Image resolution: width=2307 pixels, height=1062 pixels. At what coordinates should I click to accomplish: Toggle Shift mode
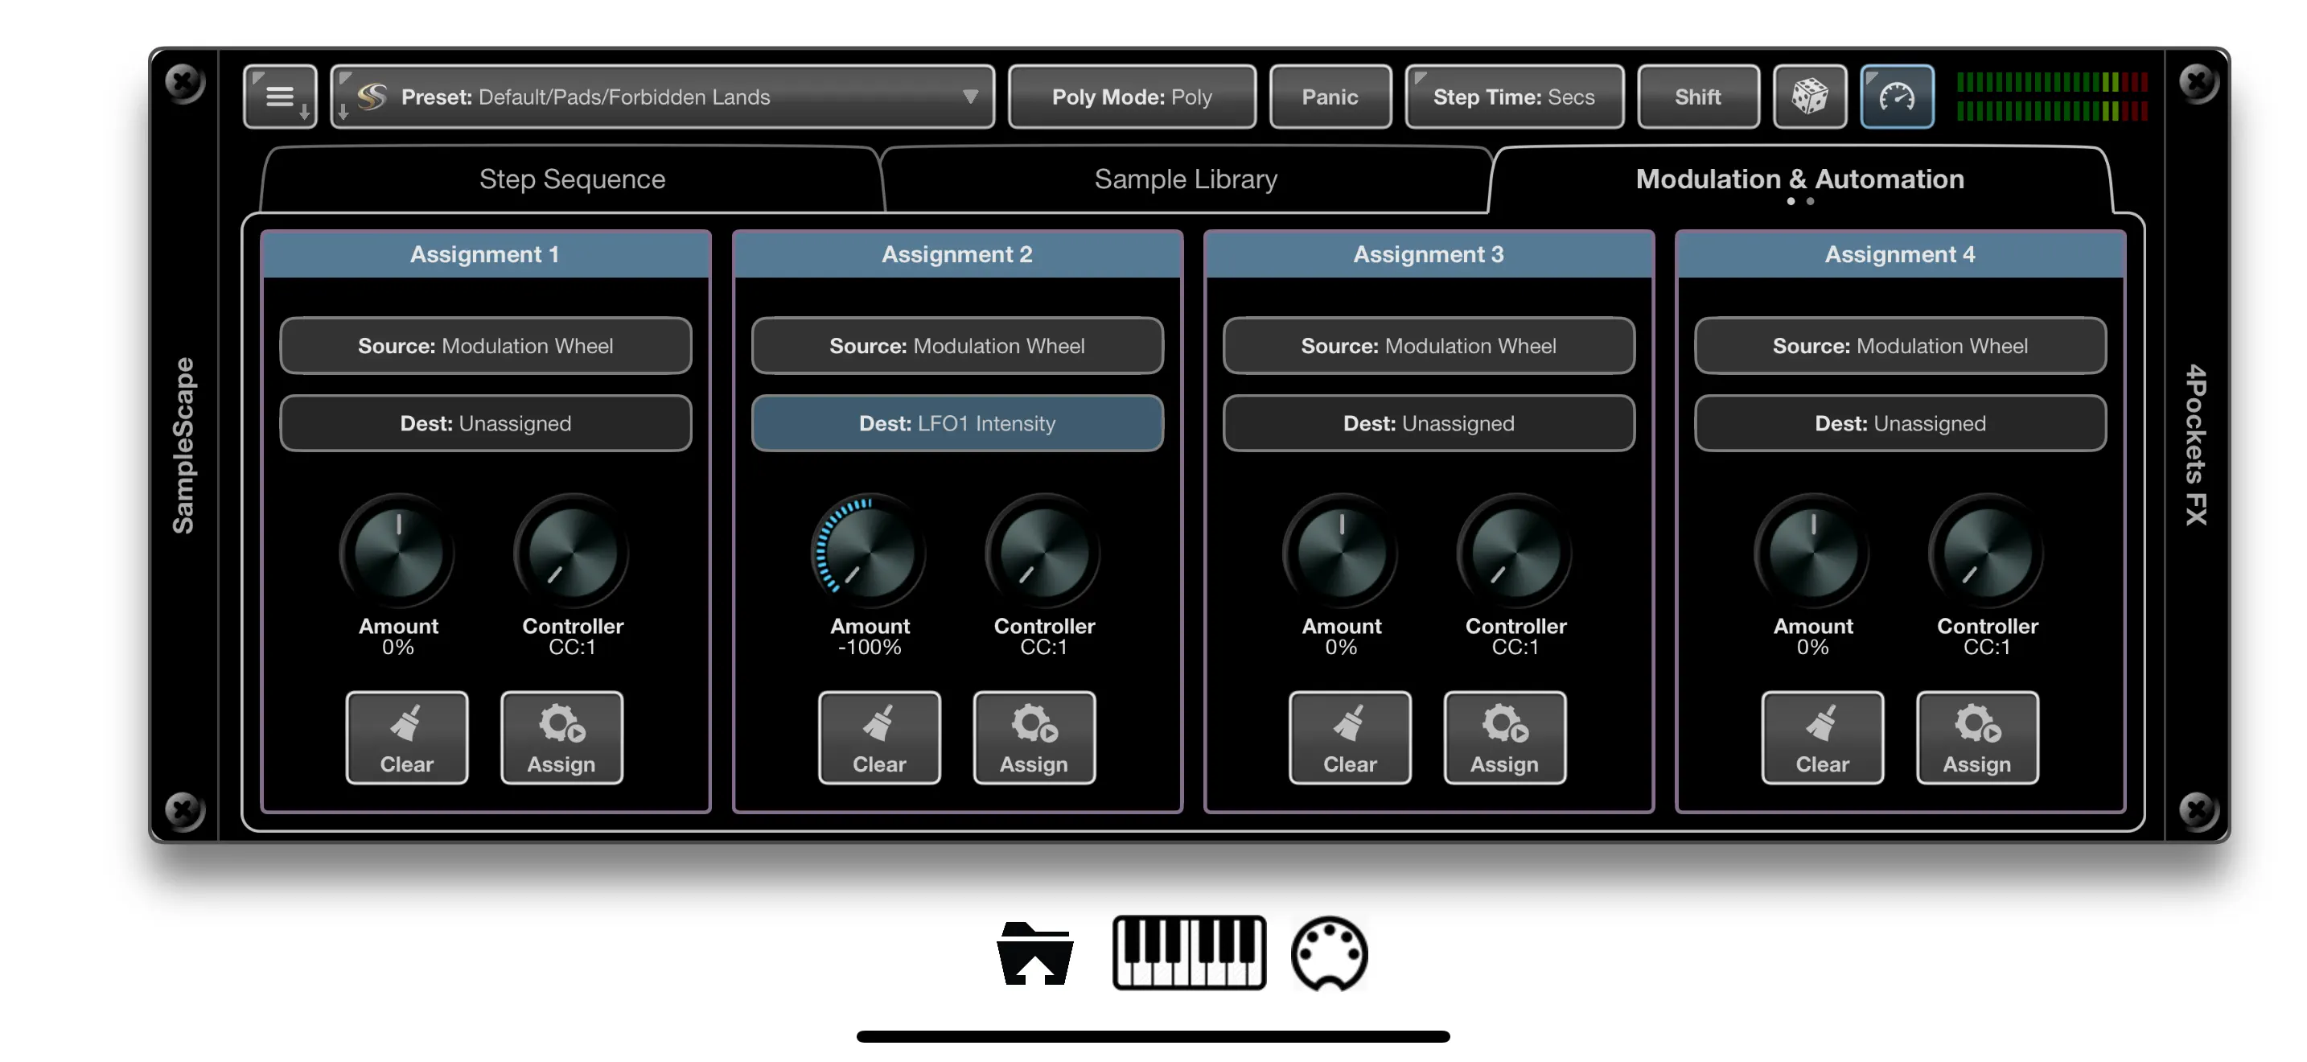[x=1697, y=96]
